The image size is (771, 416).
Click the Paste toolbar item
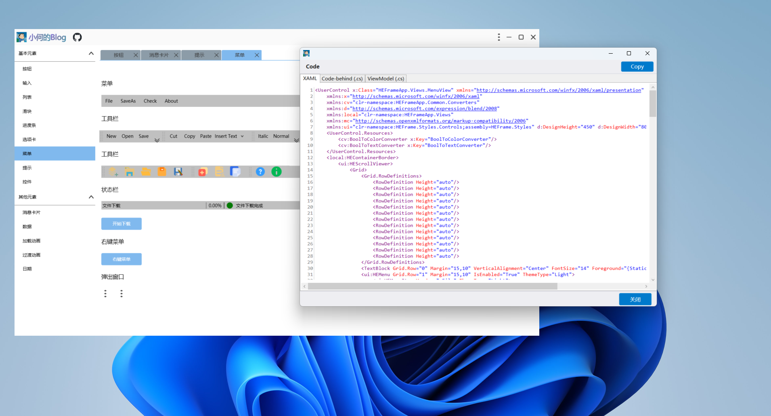tap(206, 136)
